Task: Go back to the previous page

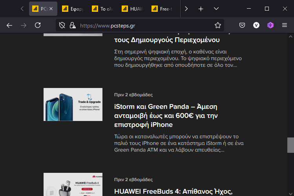Action: tap(9, 25)
